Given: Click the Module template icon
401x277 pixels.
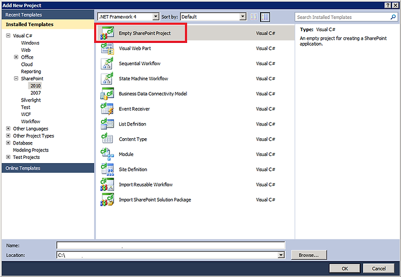Looking at the screenshot, I should tap(107, 154).
